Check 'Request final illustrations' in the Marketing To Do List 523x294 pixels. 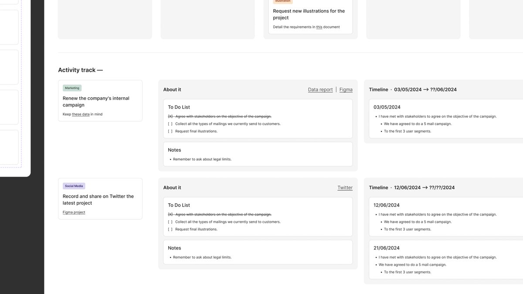click(170, 131)
